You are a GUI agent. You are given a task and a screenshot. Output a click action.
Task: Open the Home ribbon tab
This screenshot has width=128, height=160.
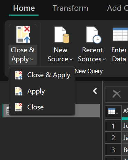click(24, 8)
